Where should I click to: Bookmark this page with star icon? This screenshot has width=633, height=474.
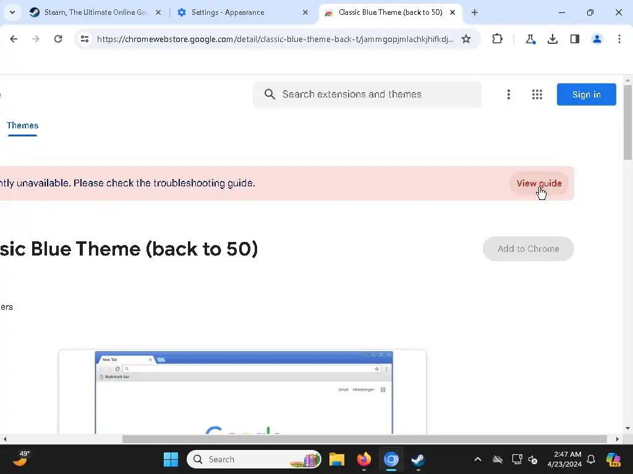point(466,39)
